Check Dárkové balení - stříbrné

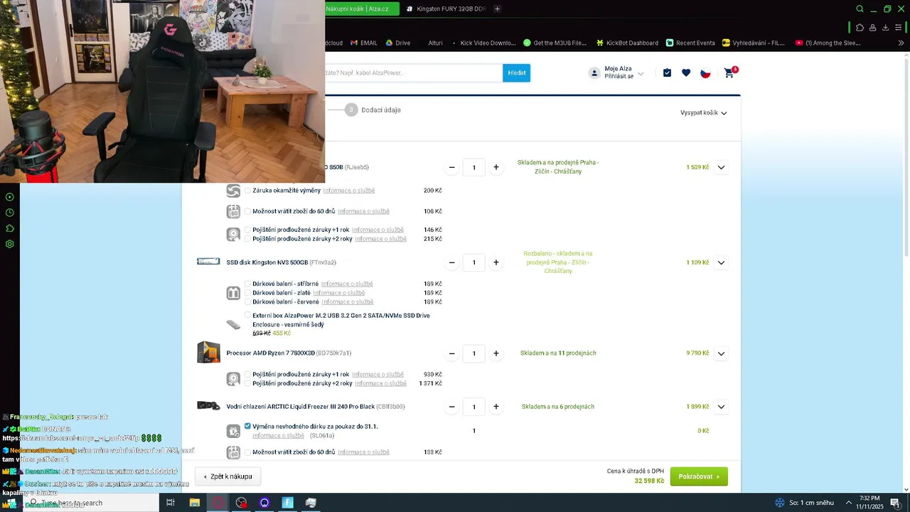[247, 284]
